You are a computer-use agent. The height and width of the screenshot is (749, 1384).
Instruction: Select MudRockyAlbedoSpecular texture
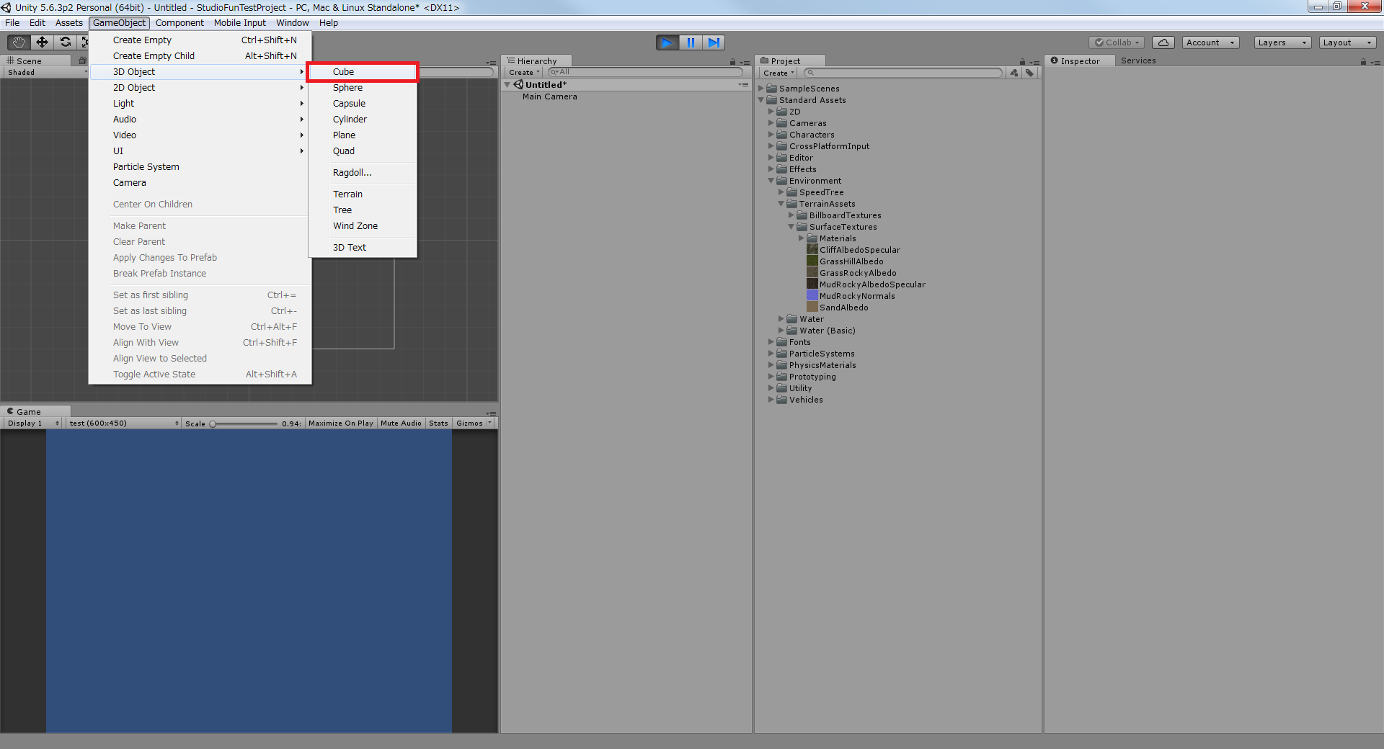point(872,284)
